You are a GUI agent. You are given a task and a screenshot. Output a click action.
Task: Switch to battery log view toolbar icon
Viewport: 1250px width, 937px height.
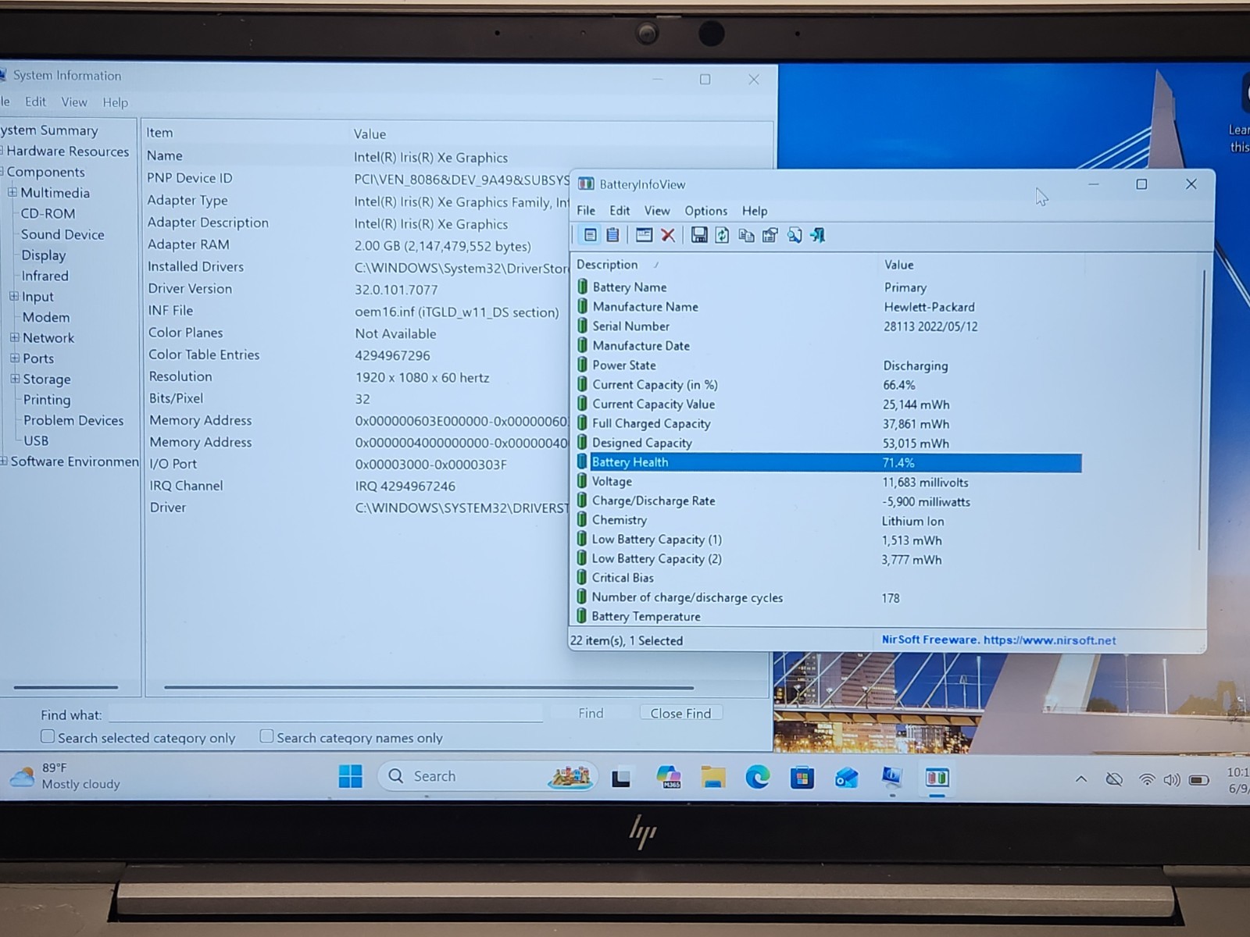(x=613, y=235)
